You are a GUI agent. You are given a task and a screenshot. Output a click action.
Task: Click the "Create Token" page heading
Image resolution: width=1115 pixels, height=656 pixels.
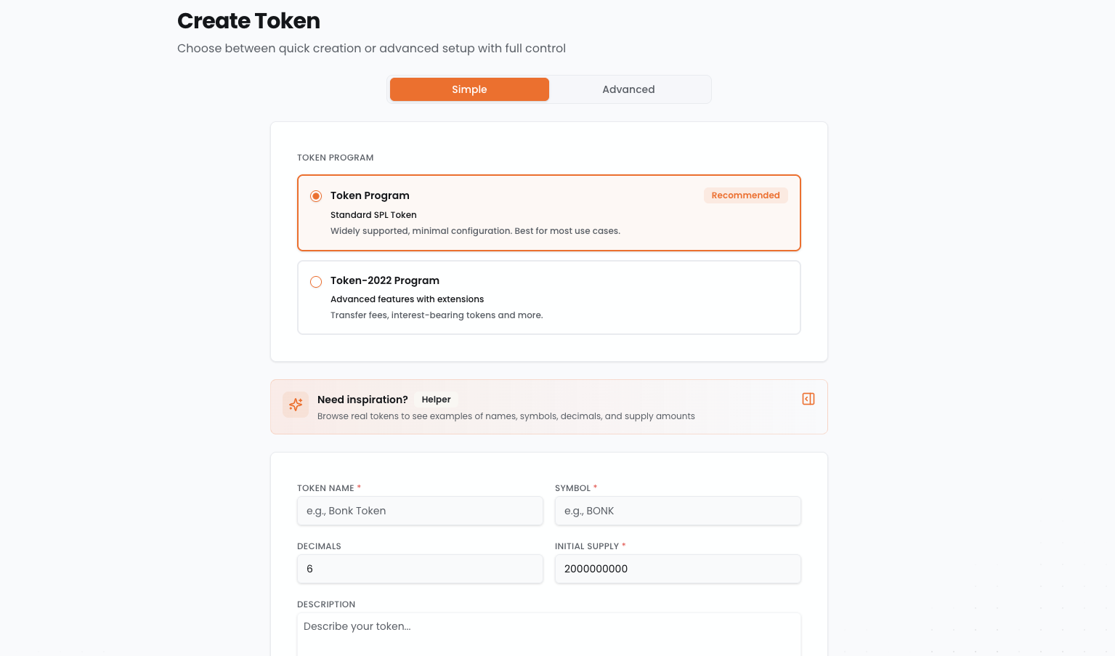(248, 21)
